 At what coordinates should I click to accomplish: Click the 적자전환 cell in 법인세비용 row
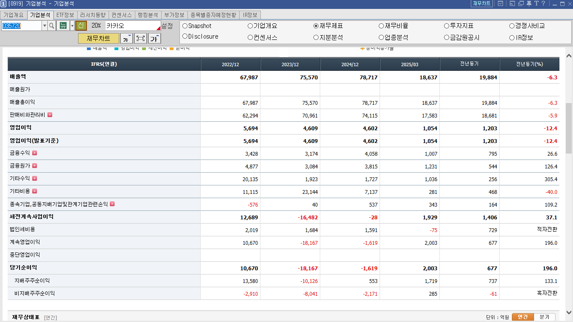tap(547, 230)
